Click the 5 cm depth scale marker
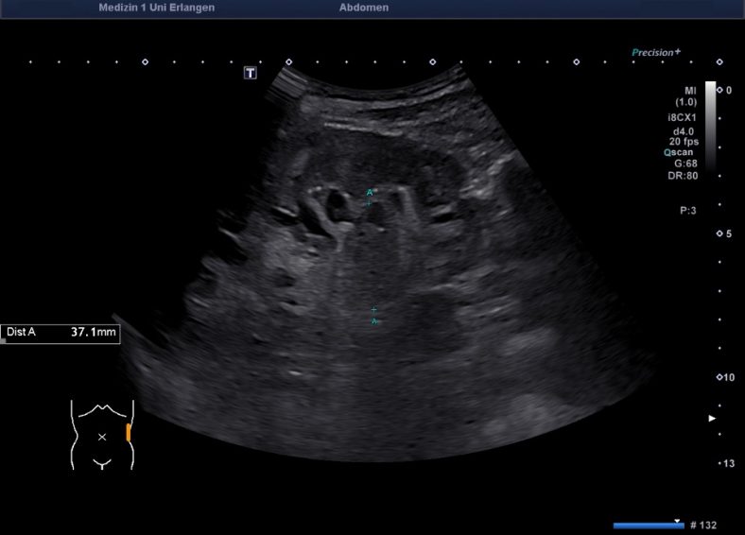Image resolution: width=745 pixels, height=535 pixels. [x=720, y=233]
